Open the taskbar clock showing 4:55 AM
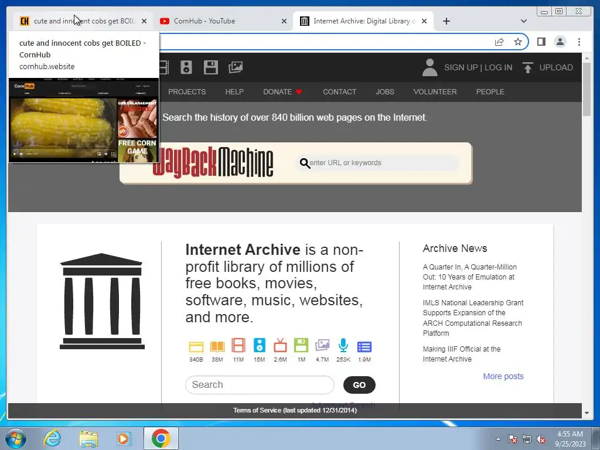 (570, 439)
